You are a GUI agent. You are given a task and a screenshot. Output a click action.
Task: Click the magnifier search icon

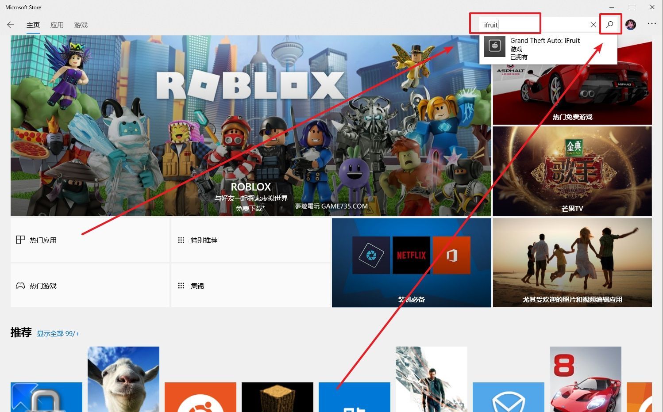click(610, 25)
